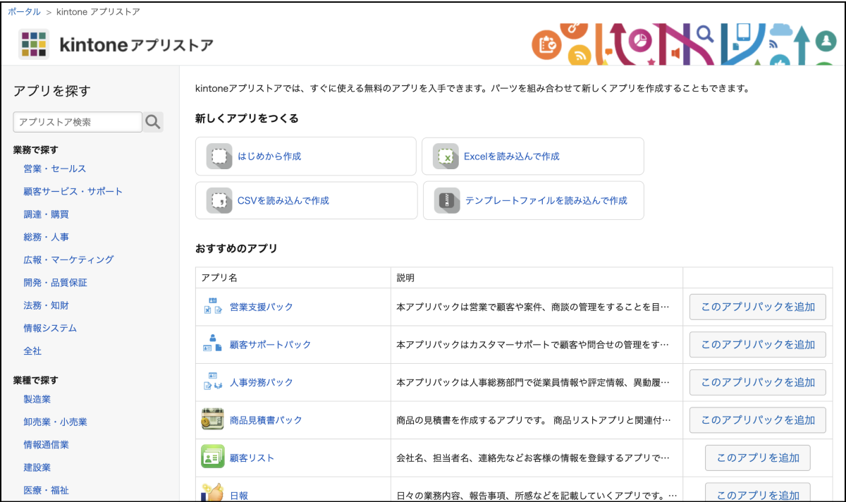This screenshot has width=846, height=502.
Task: Click the 顧客サポートパック app icon
Action: point(213,344)
